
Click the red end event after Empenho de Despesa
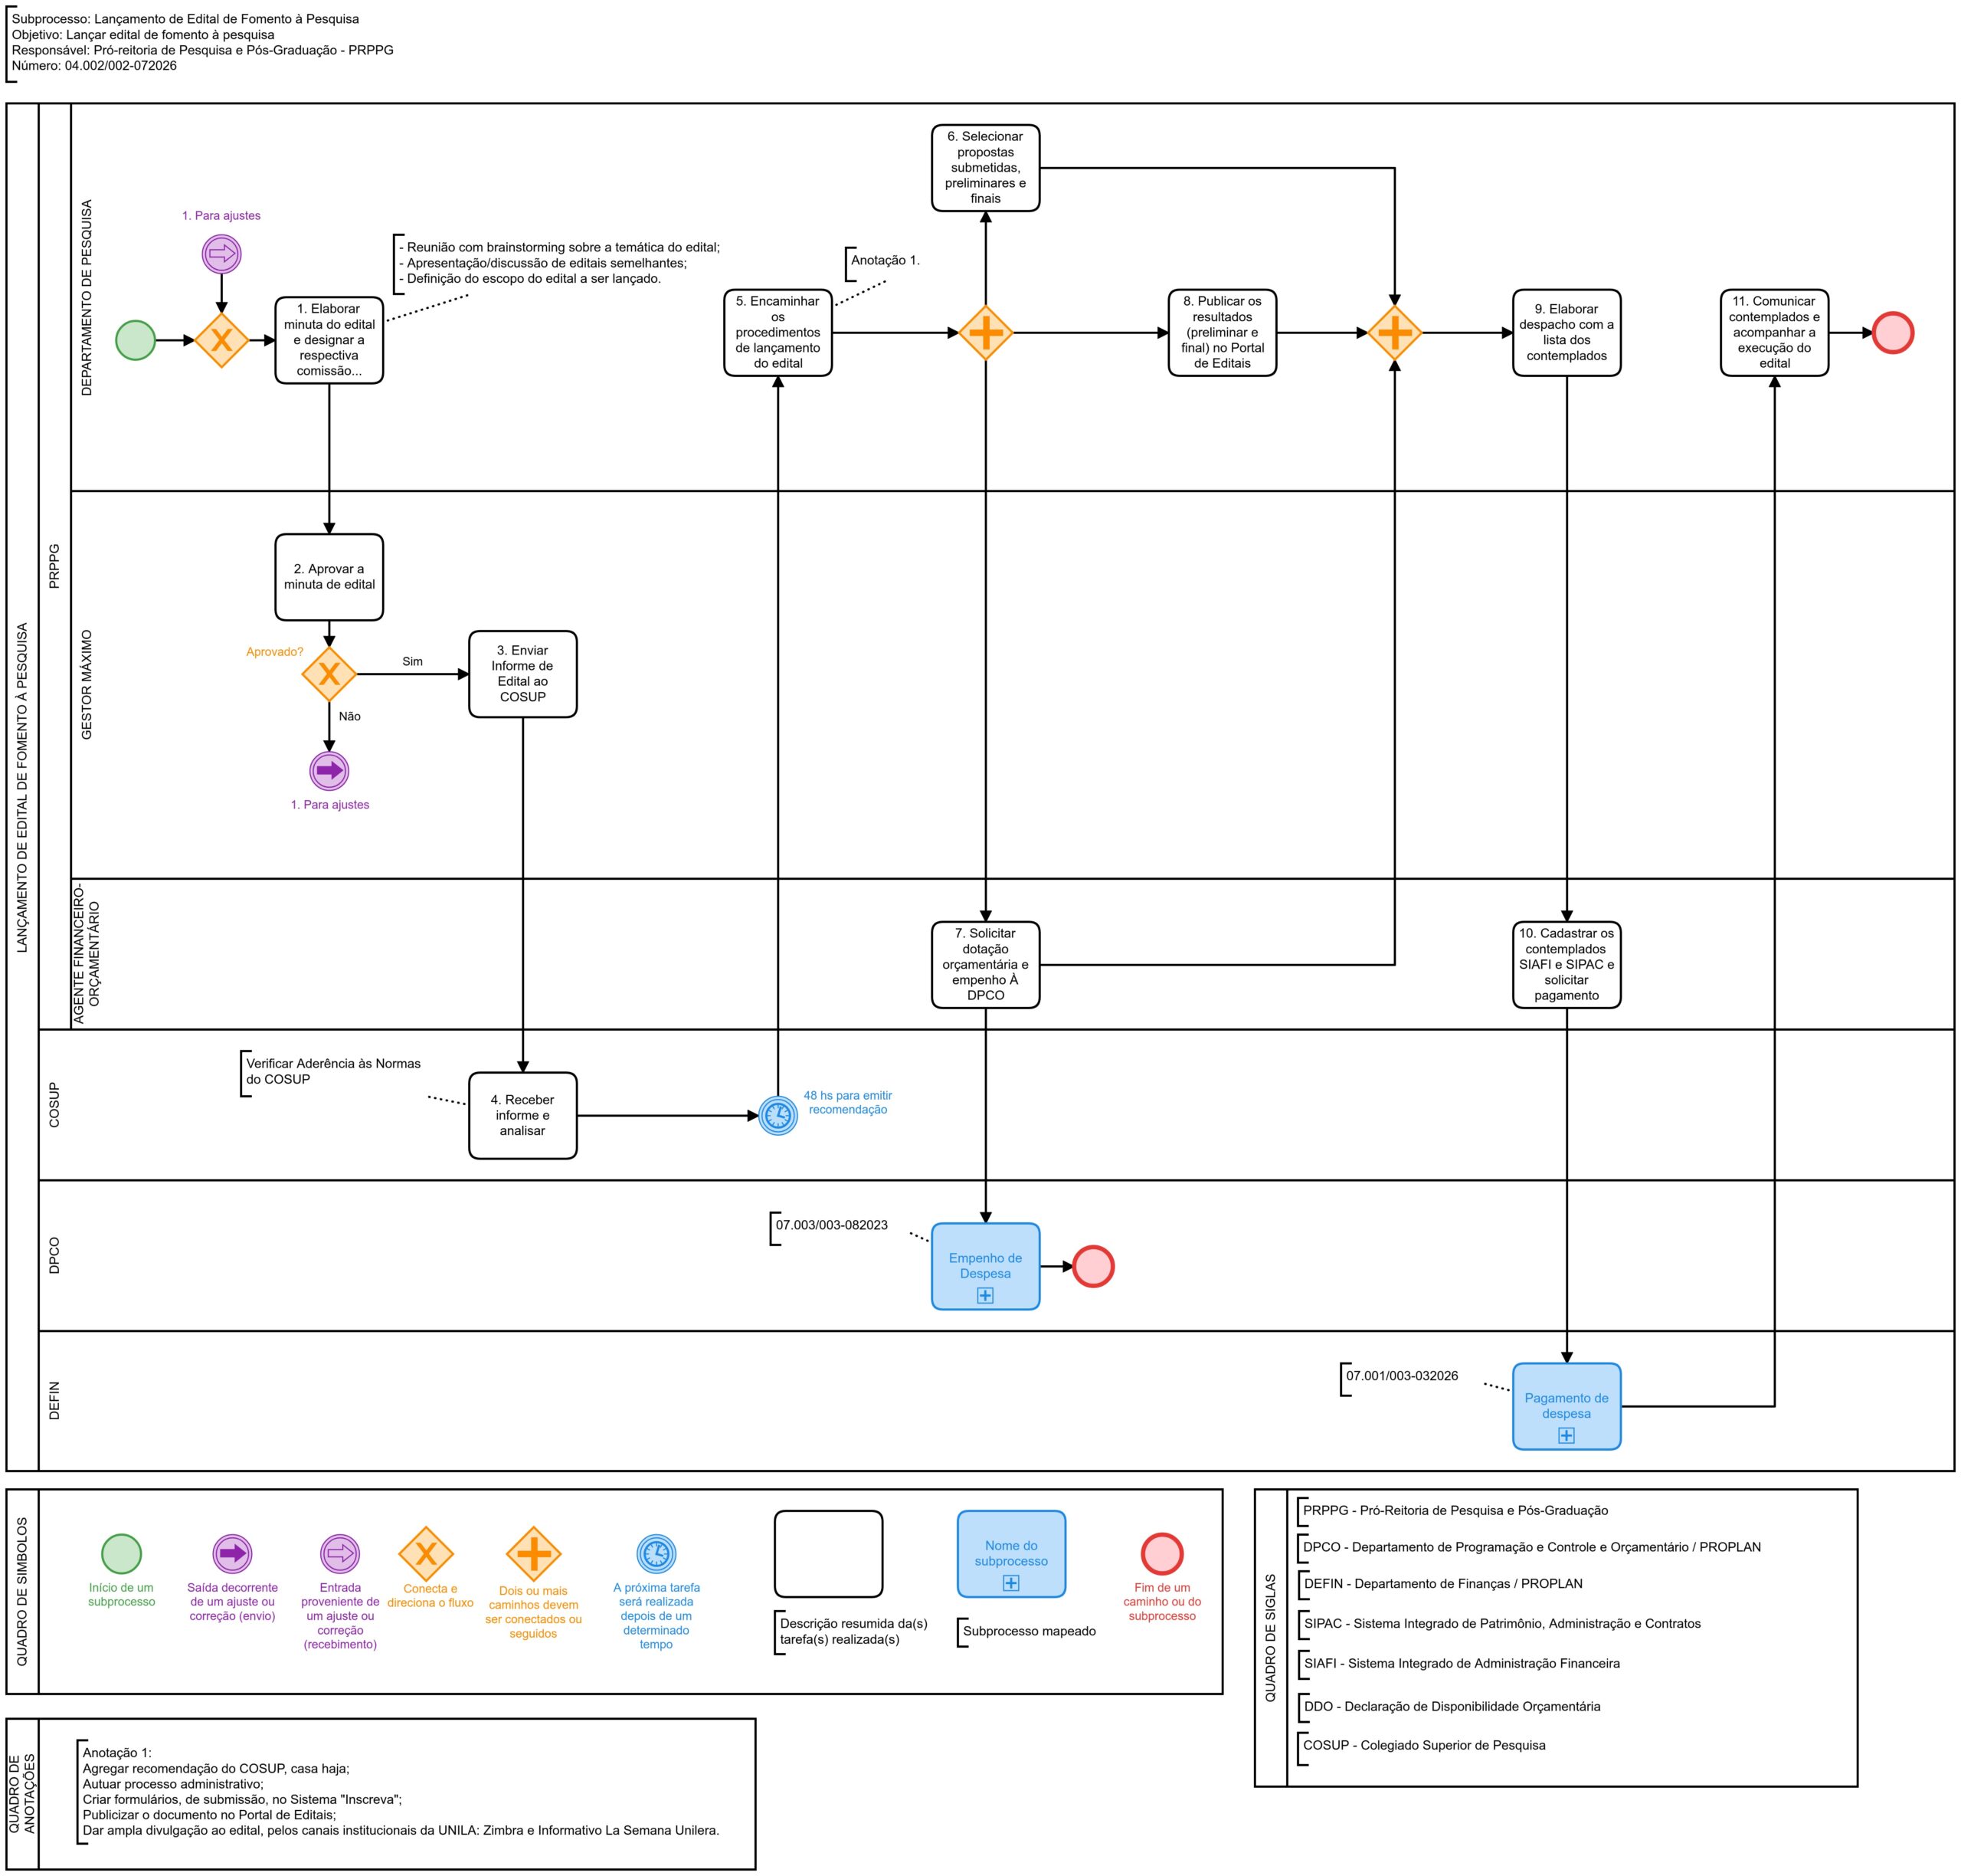click(1093, 1266)
